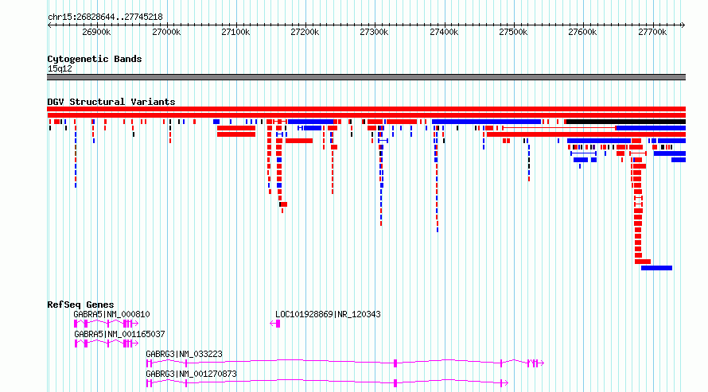The width and height of the screenshot is (708, 392).
Task: Click the GABRG3 NM_001270873 transcript line
Action: click(x=328, y=383)
